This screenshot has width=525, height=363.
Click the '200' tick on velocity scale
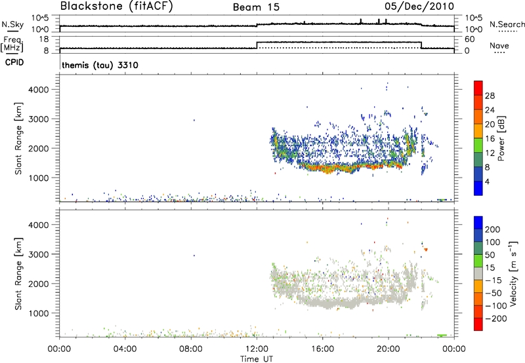pos(493,229)
